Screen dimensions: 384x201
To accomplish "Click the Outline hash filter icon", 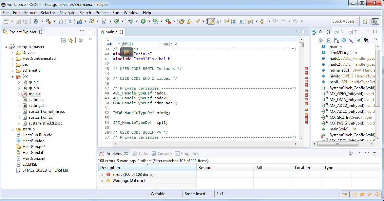I will click(x=366, y=40).
